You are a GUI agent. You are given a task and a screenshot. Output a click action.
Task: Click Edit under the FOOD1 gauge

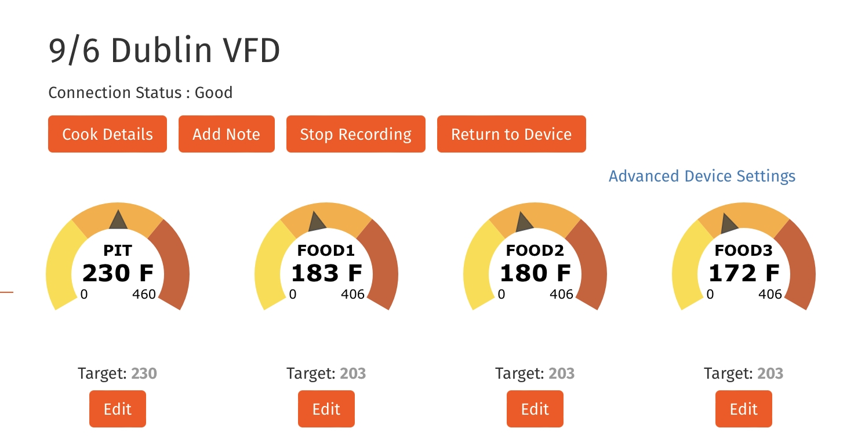click(x=326, y=409)
